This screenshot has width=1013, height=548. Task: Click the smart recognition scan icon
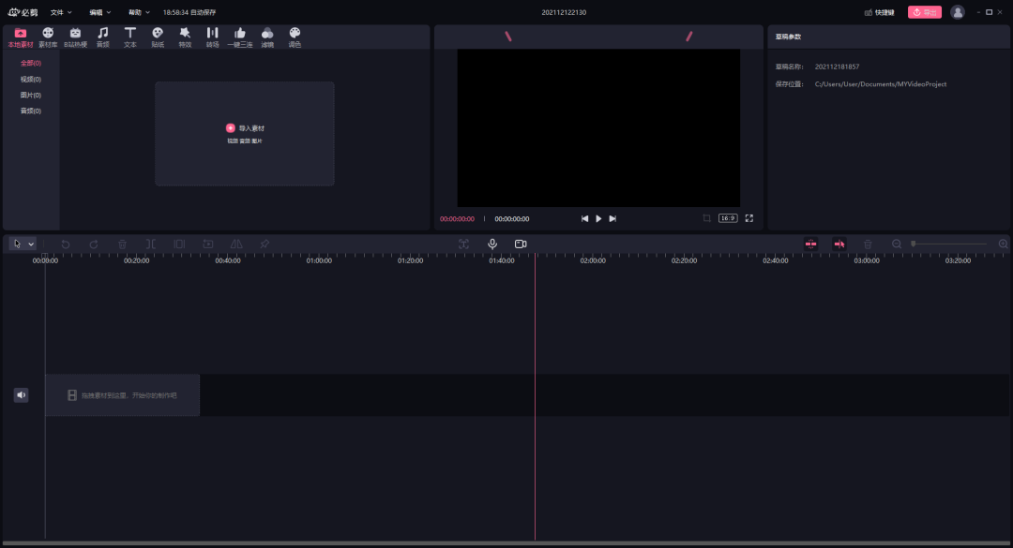pyautogui.click(x=464, y=244)
